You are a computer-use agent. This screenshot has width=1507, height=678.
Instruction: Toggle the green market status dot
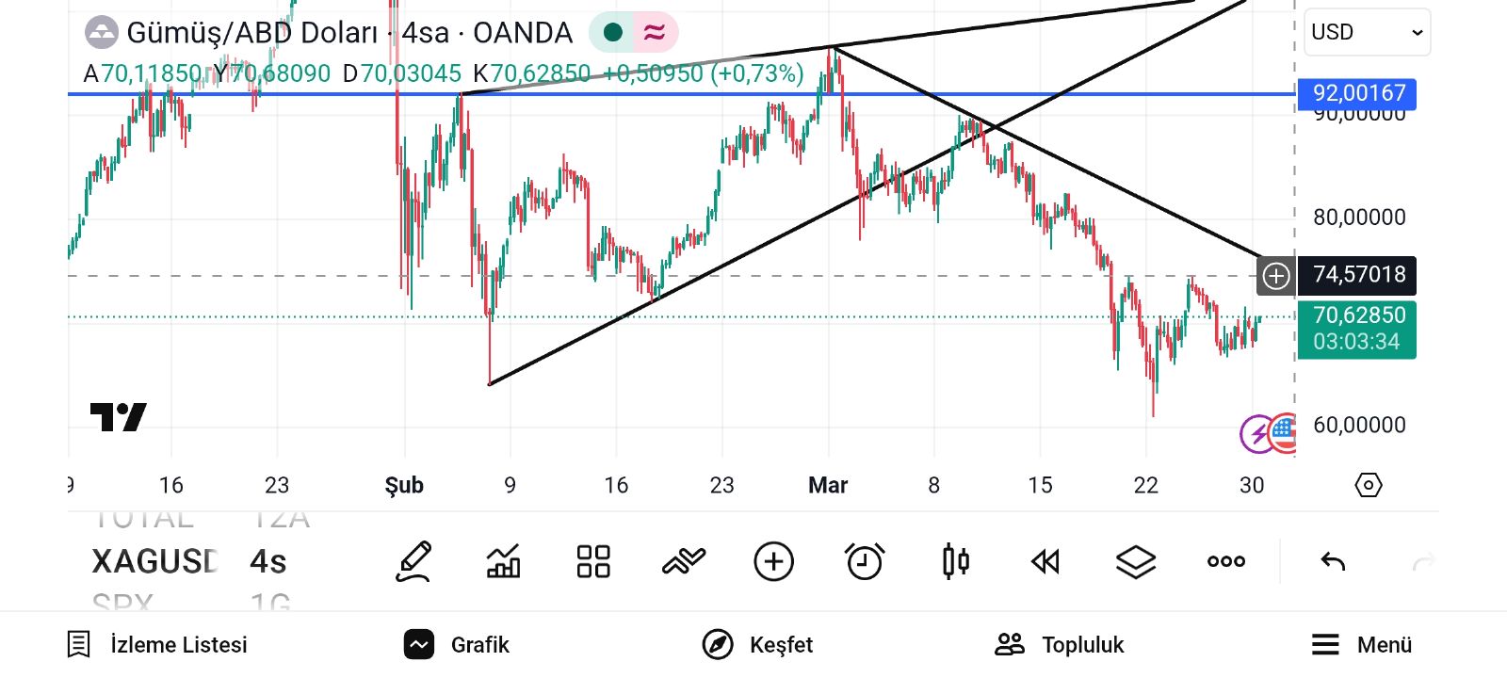pos(613,33)
